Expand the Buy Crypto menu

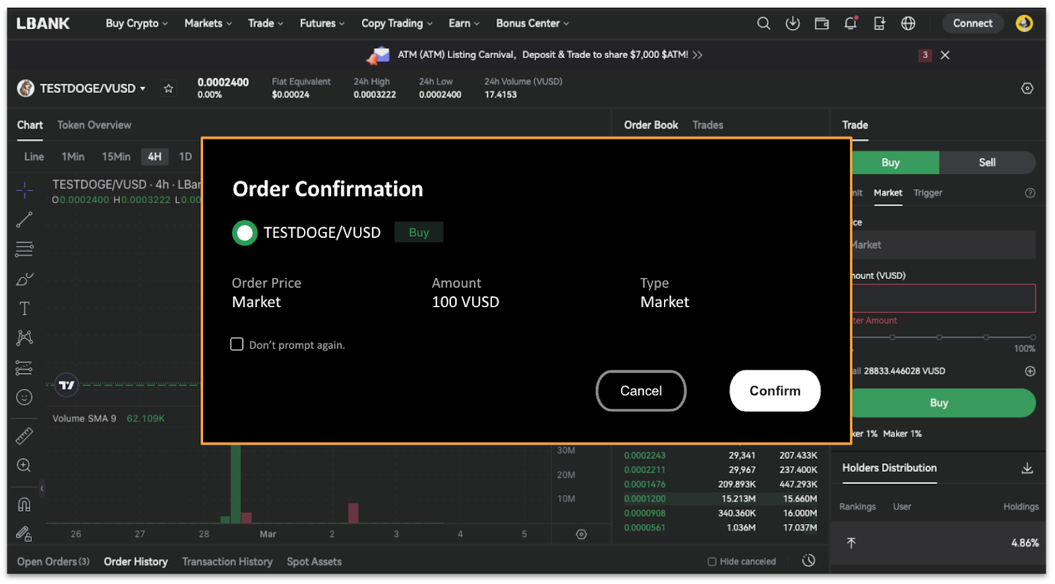[x=136, y=24]
